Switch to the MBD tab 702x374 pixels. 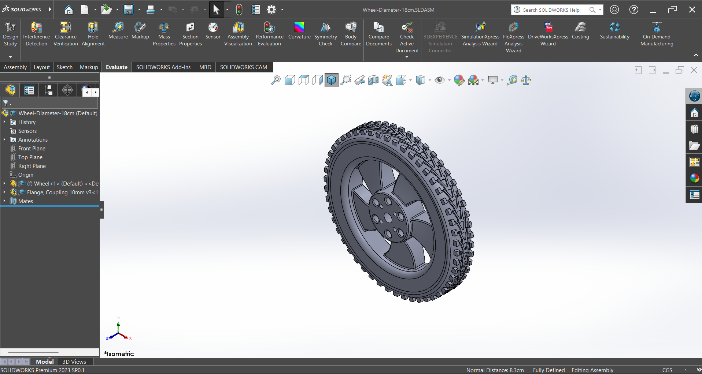pos(205,67)
